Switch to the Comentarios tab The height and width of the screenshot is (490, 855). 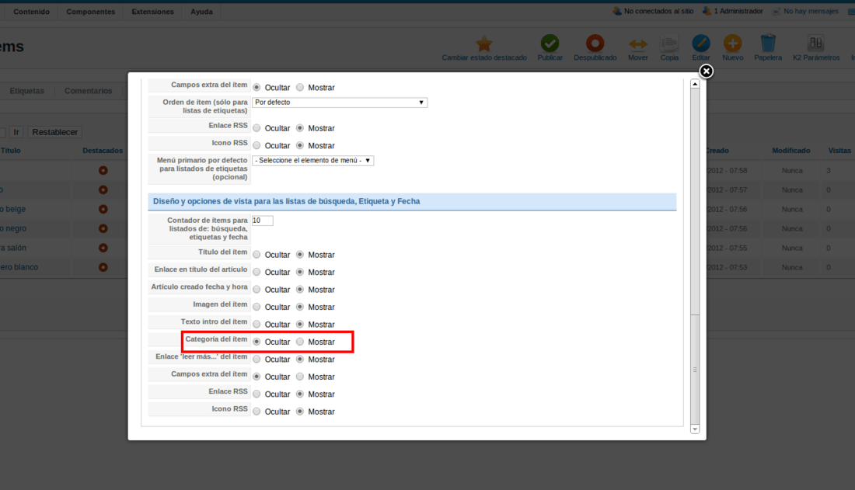[x=89, y=91]
